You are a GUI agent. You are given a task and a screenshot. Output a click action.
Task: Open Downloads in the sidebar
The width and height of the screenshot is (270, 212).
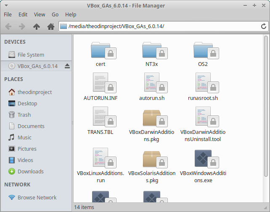[30, 171]
